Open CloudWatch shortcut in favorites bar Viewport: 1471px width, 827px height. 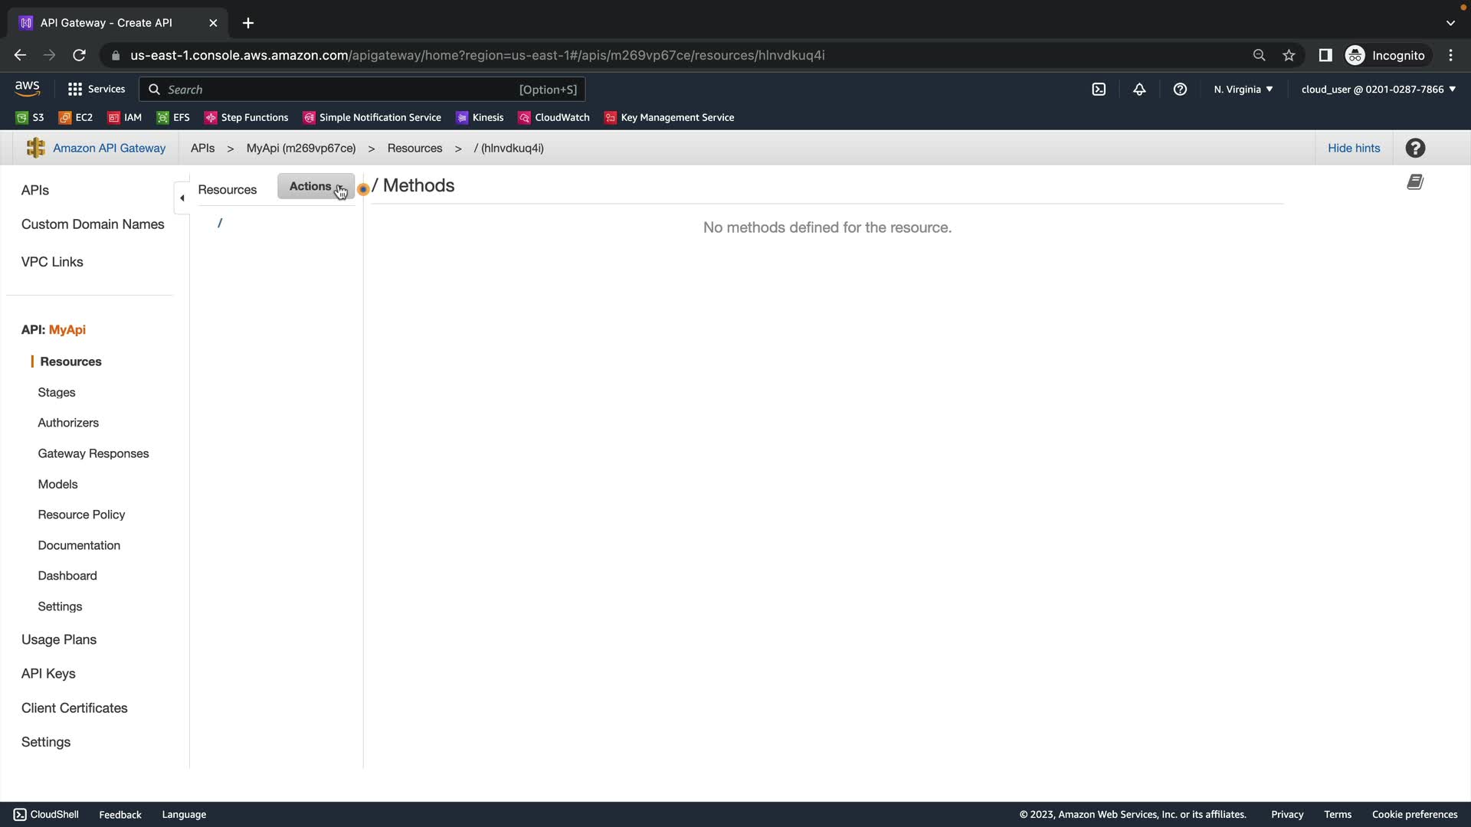coord(554,117)
